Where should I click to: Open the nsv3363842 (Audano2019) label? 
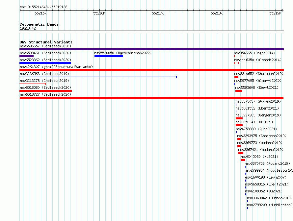click(x=270, y=198)
